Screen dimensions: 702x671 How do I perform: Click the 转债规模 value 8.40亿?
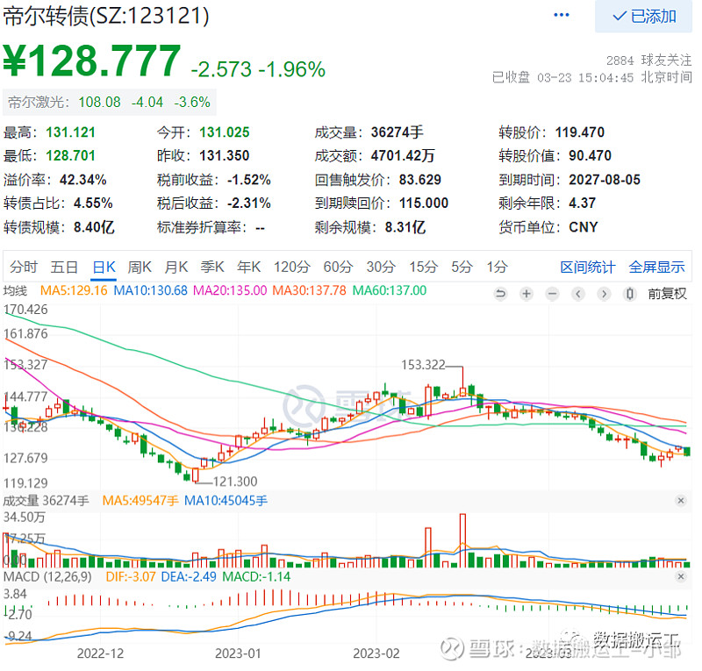94,227
